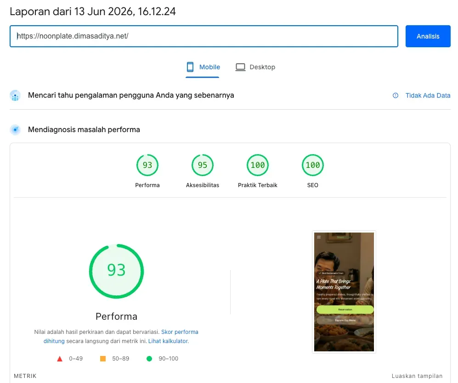This screenshot has height=383, width=458.
Task: Click the green circle 90–100 legend icon
Action: [149, 359]
